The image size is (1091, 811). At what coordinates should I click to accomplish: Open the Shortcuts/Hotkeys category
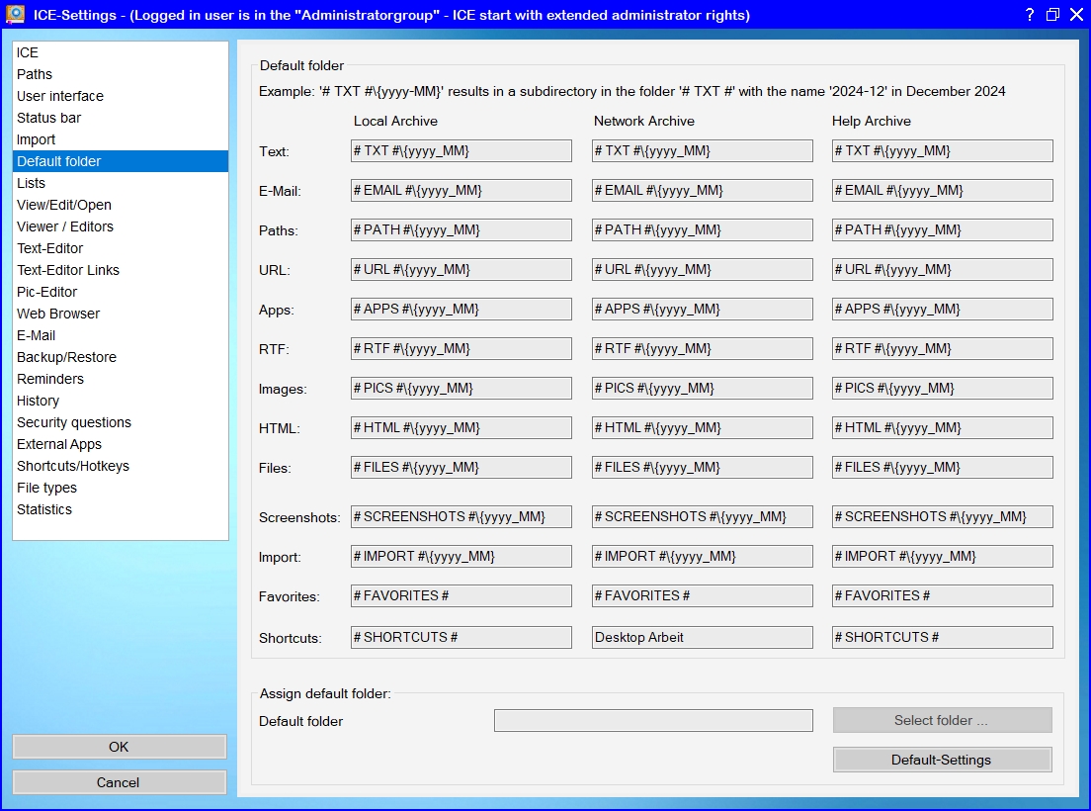point(73,466)
